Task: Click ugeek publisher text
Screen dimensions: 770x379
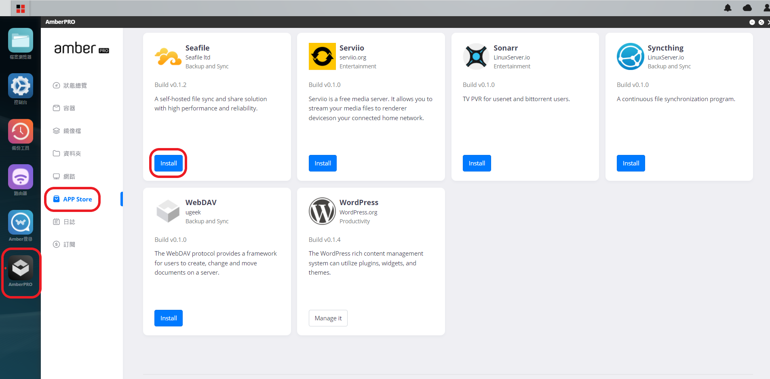Action: tap(193, 212)
